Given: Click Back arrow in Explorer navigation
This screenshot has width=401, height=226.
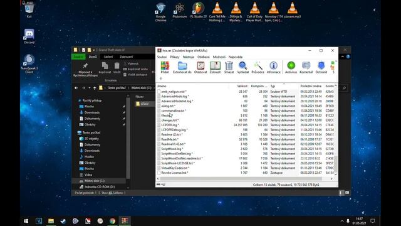Looking at the screenshot, I should pos(76,88).
